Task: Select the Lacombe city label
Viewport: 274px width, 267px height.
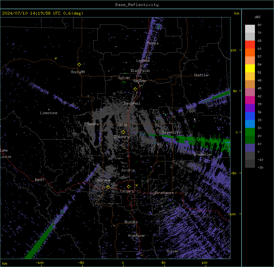Action: [x=143, y=61]
